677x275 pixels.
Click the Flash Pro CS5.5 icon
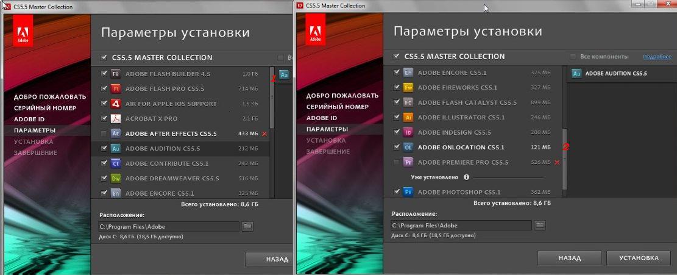tap(115, 89)
